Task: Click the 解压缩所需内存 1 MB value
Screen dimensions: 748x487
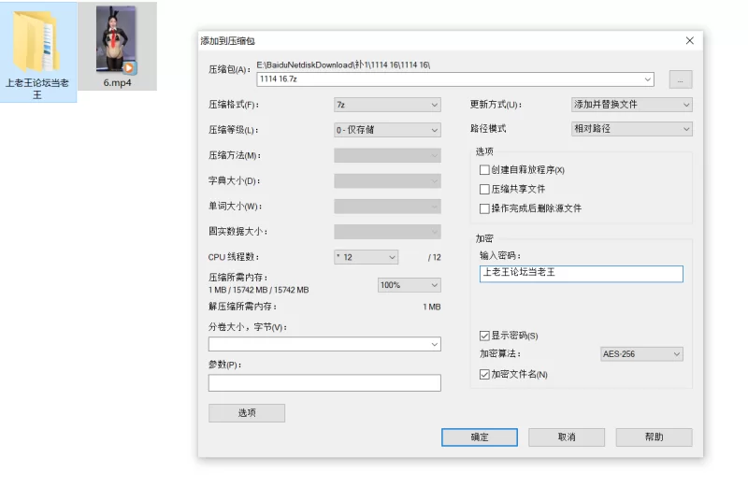Action: point(432,307)
